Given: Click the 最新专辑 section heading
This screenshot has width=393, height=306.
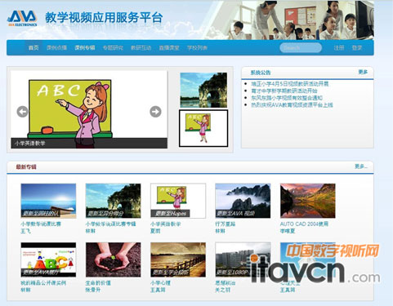Looking at the screenshot, I should click(26, 166).
